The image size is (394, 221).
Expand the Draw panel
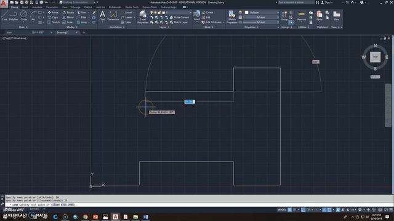(23, 27)
